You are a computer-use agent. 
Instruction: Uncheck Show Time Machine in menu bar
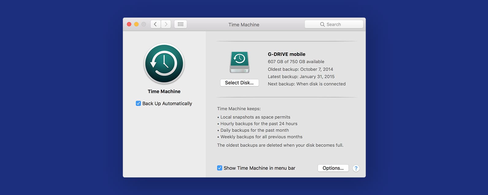click(219, 168)
